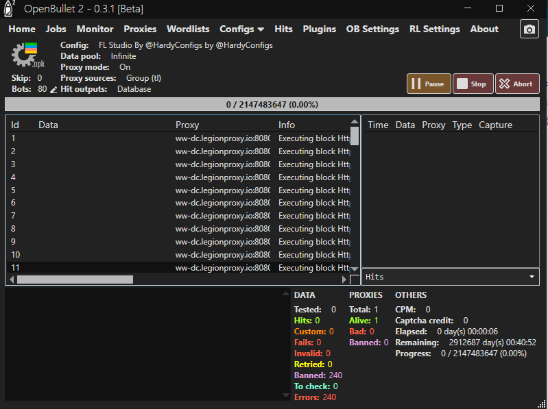
Task: Click the camera screenshot icon
Action: (x=529, y=29)
